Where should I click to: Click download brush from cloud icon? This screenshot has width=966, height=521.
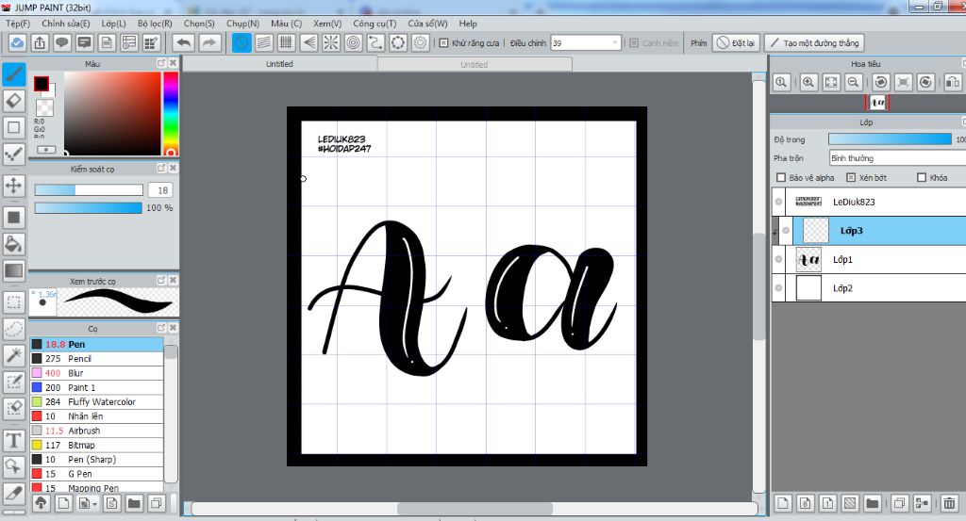[41, 503]
